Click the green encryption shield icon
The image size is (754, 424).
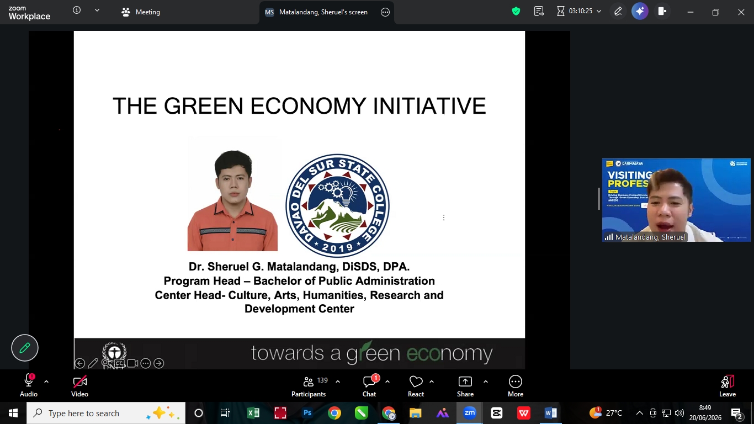(516, 11)
